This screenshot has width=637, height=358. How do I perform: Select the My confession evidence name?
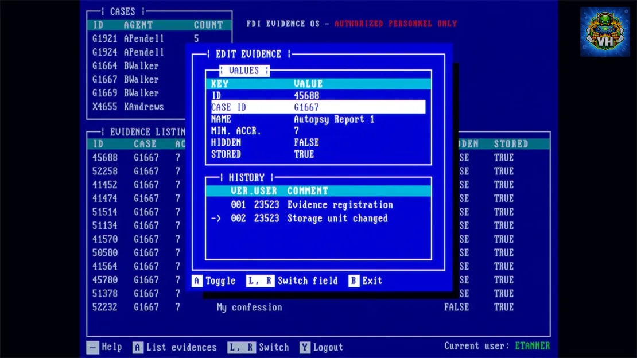coord(250,308)
